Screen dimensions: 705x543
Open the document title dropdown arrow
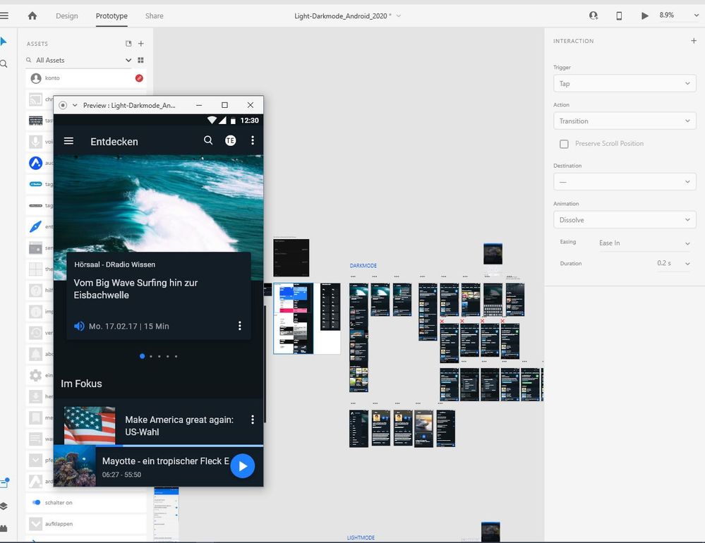(x=398, y=16)
